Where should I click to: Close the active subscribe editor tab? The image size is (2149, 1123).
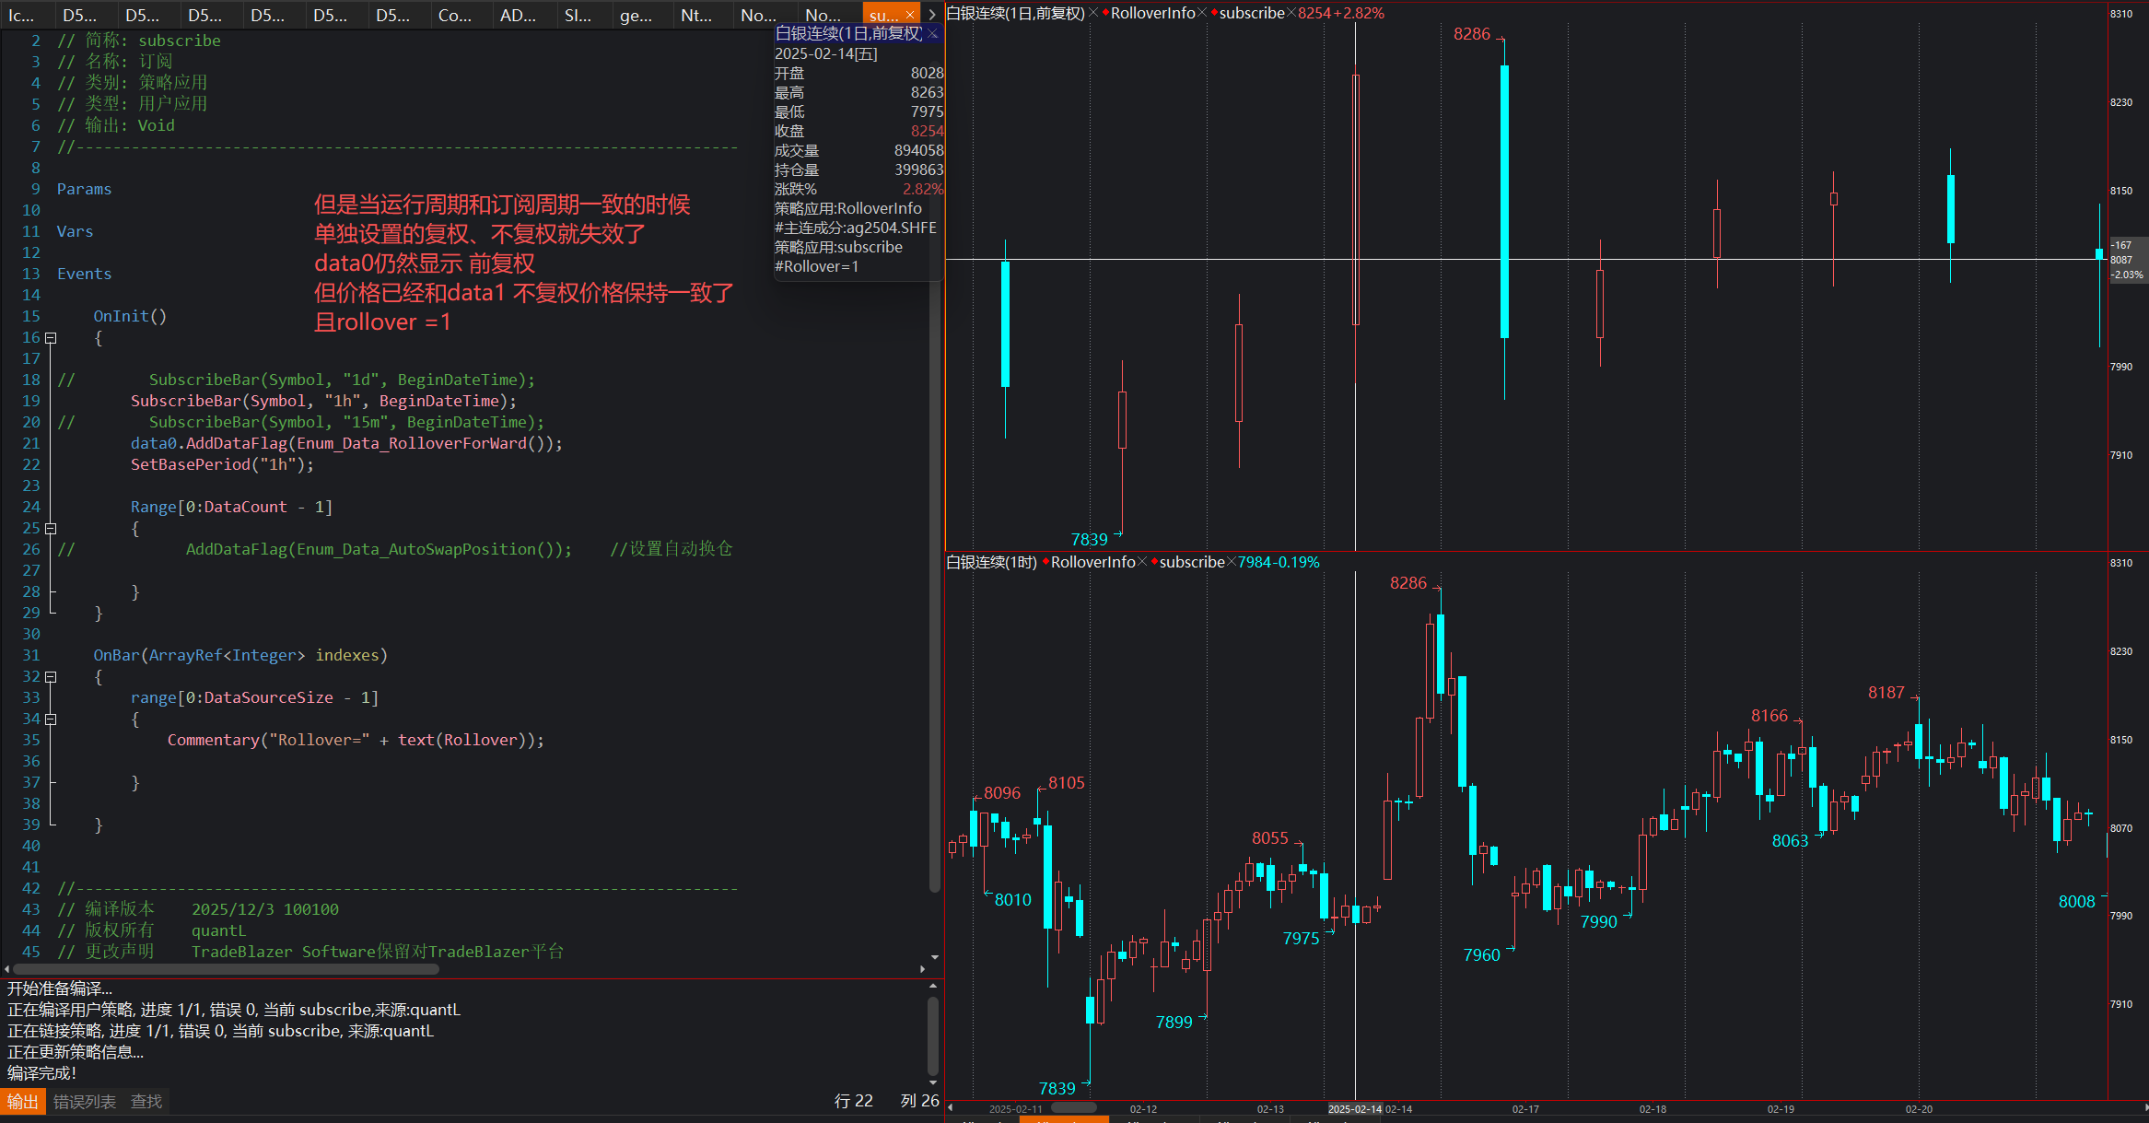910,15
